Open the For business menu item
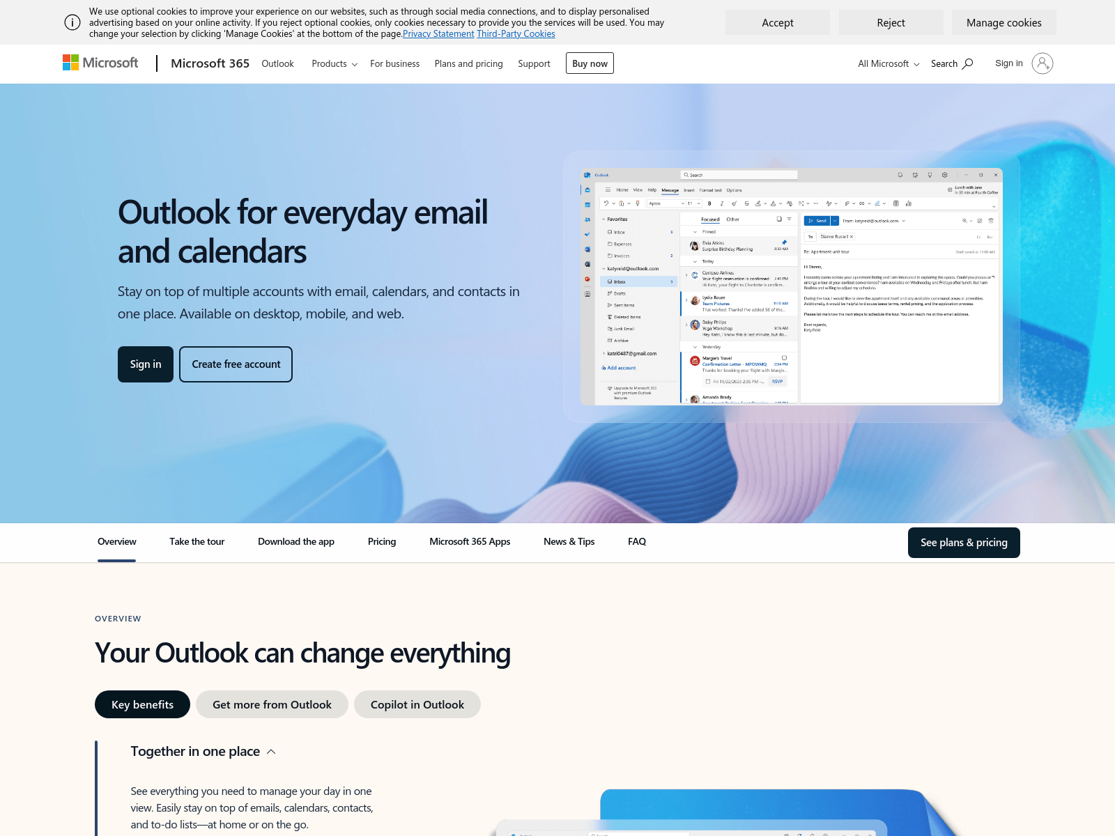The image size is (1115, 836). tap(394, 63)
